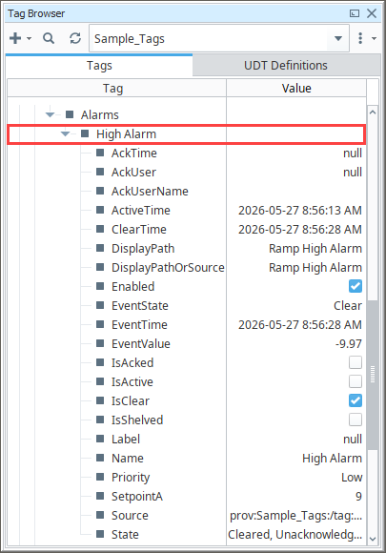The height and width of the screenshot is (553, 386).
Task: Click the EventState tag icon
Action: point(100,305)
